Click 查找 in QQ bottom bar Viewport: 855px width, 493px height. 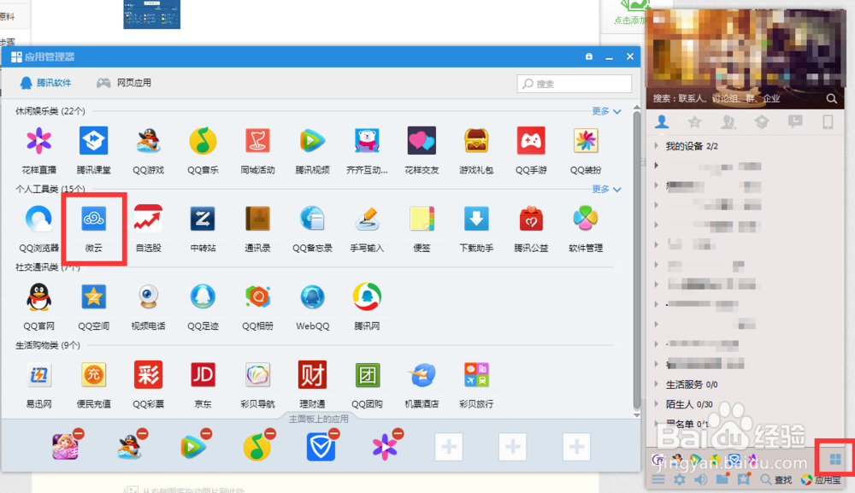click(776, 479)
